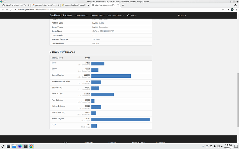
Task: Close the first Micro-Star International tab
Action: pyautogui.click(x=29, y=5)
